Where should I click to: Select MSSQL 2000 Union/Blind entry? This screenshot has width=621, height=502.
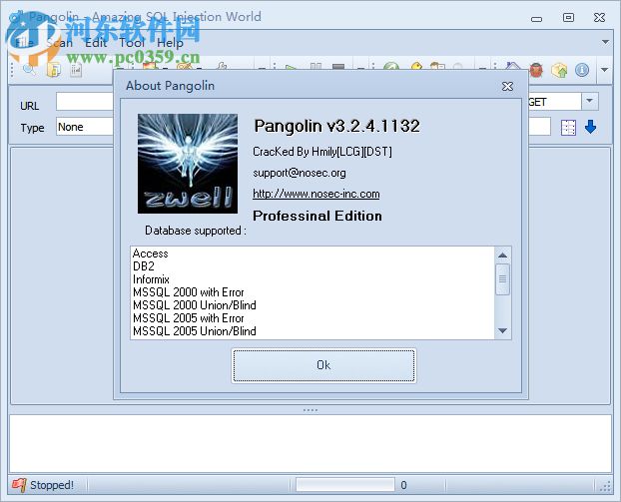[x=195, y=305]
